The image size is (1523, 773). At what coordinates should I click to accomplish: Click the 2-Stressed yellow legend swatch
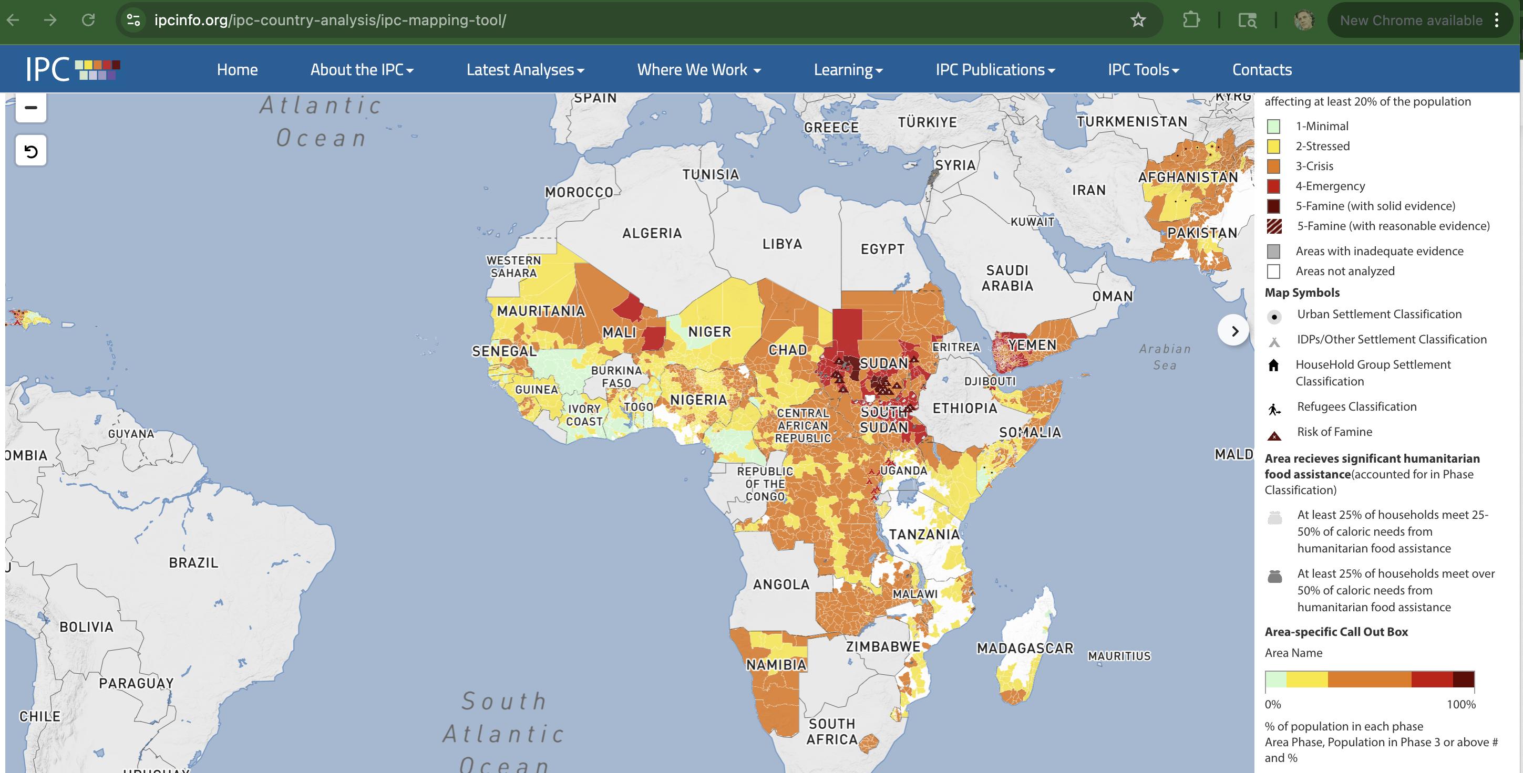click(x=1273, y=146)
